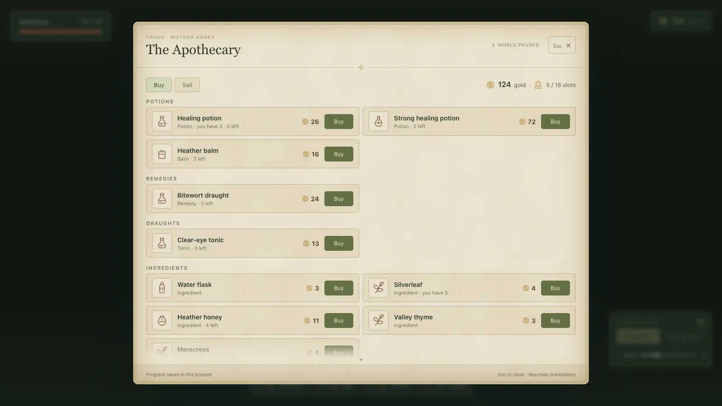
Task: Click the Merecress item name
Action: pyautogui.click(x=193, y=350)
